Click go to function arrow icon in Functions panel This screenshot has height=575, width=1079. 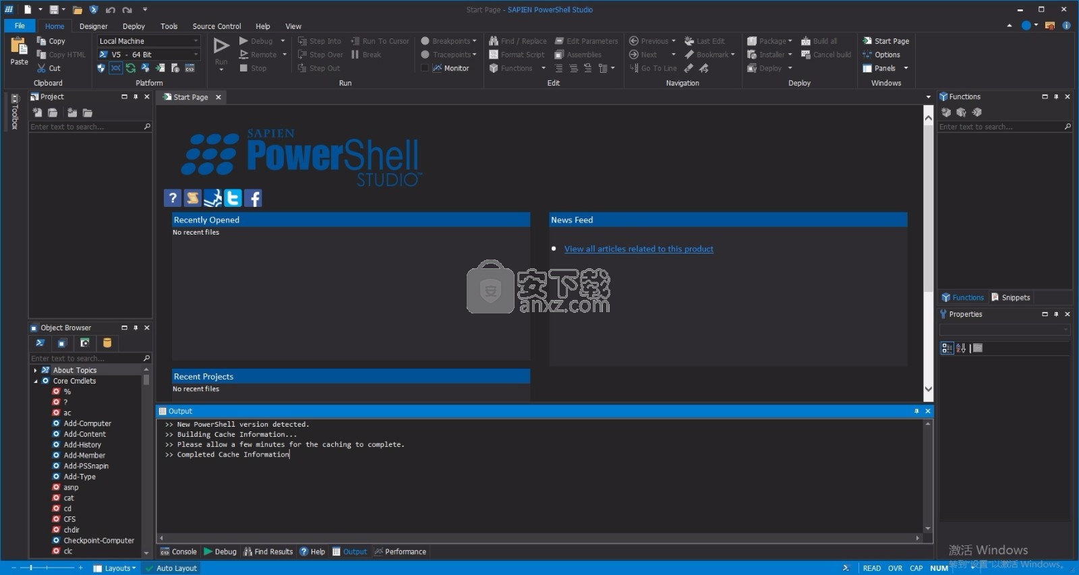coord(976,113)
